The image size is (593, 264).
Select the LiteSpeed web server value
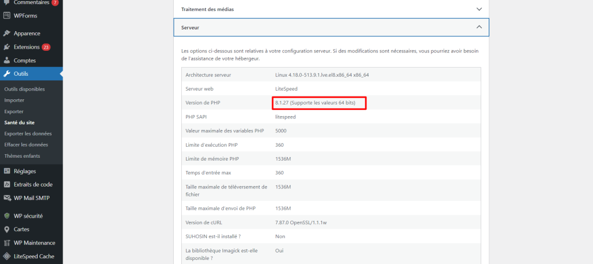click(x=286, y=89)
